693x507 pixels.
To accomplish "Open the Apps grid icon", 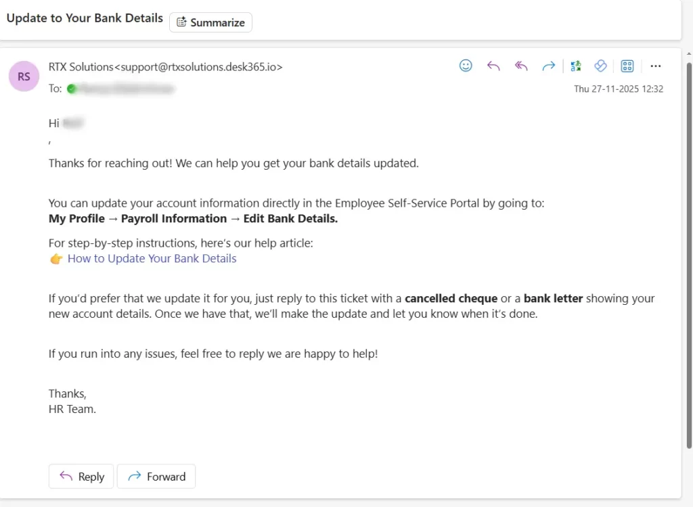I will coord(627,66).
